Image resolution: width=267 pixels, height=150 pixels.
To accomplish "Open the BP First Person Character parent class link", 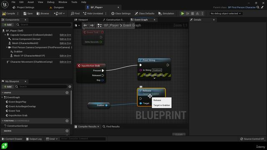I will (x=242, y=7).
